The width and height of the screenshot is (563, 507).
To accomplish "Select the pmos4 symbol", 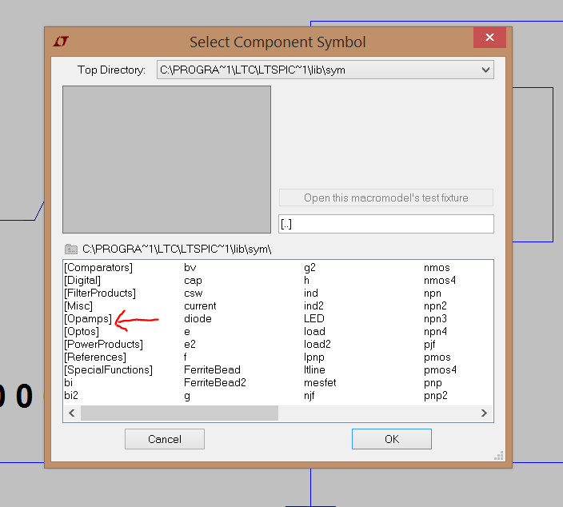I will point(440,370).
